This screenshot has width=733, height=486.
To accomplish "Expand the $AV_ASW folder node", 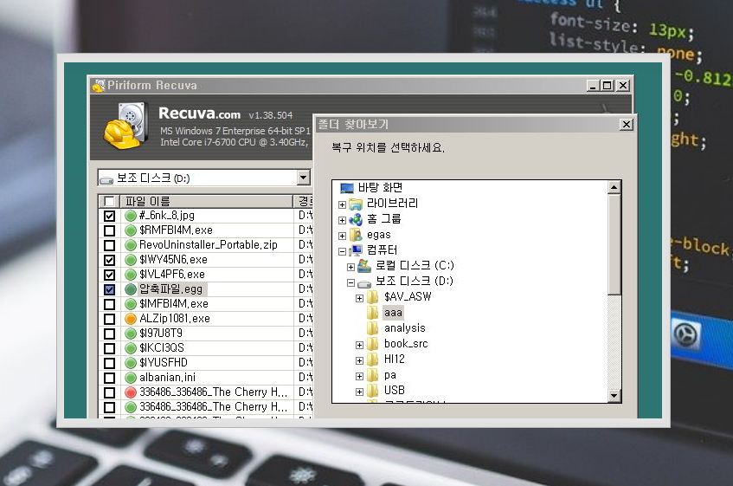I will [x=359, y=298].
